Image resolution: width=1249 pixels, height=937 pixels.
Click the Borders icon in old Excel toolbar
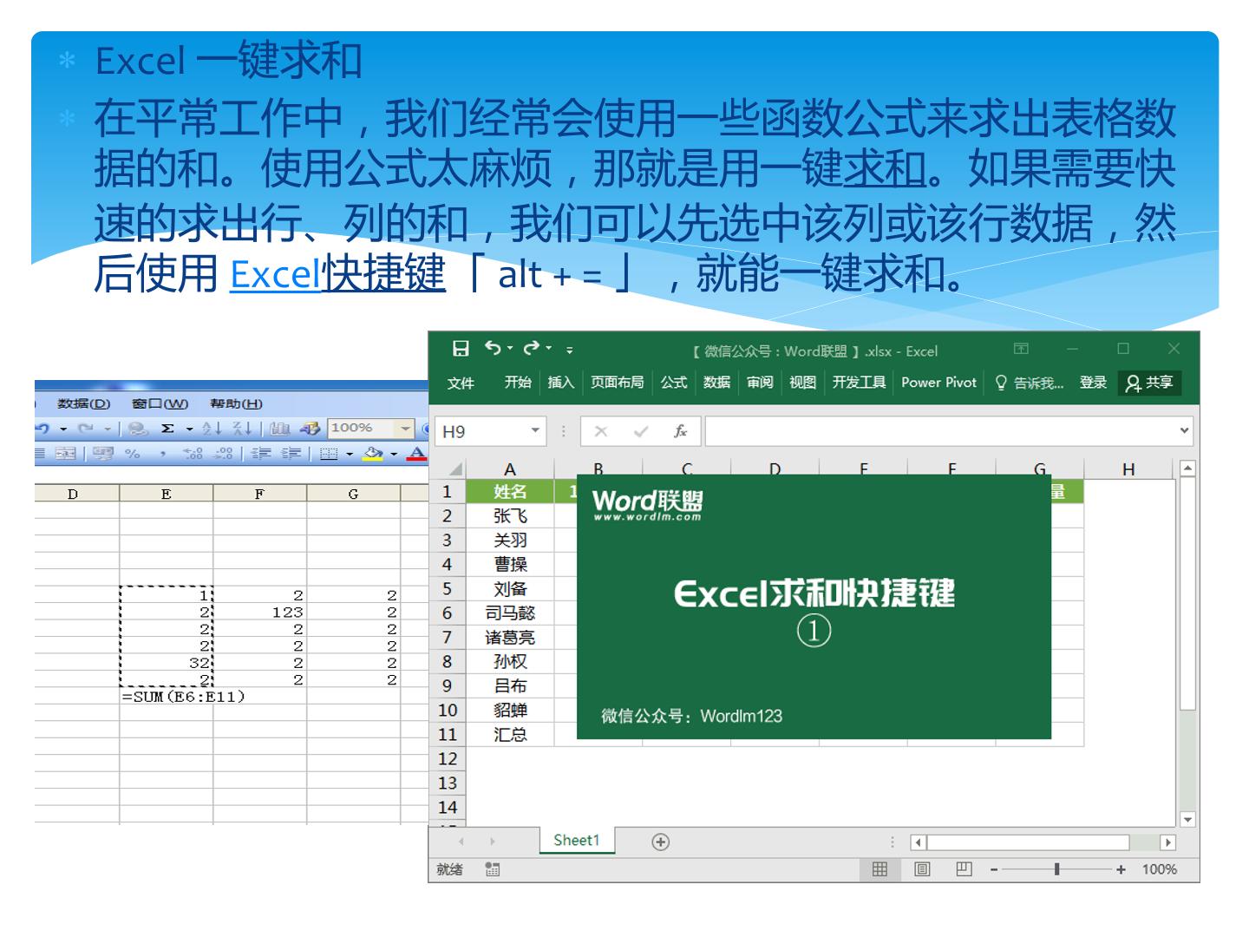329,453
